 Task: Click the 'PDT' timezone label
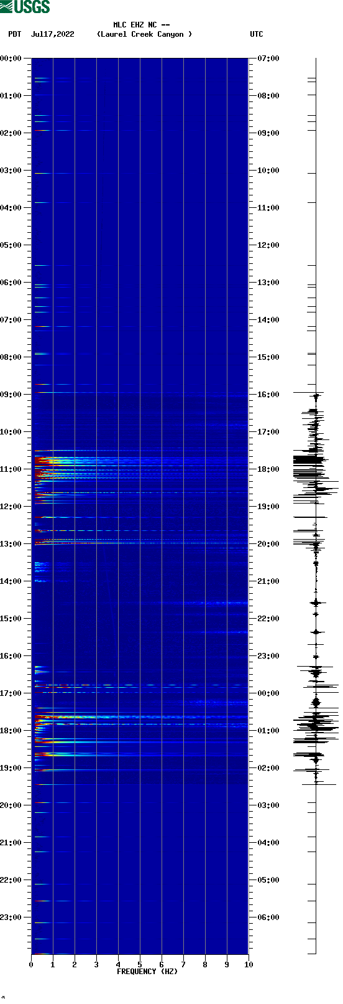point(14,34)
